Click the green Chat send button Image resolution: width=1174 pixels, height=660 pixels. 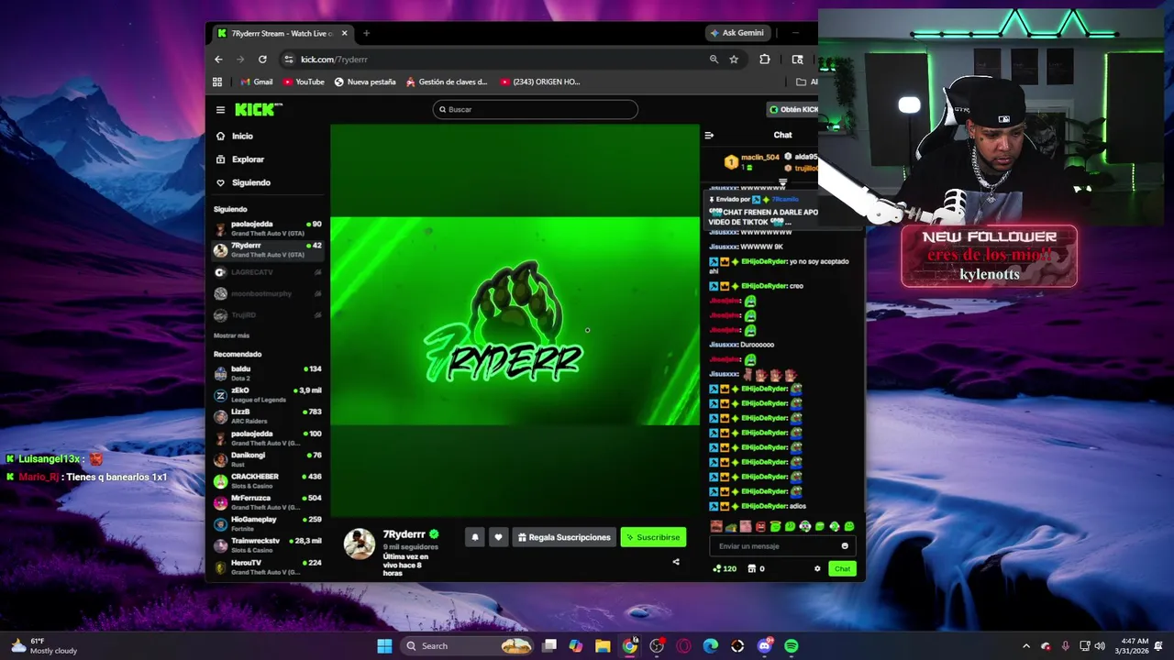point(842,568)
